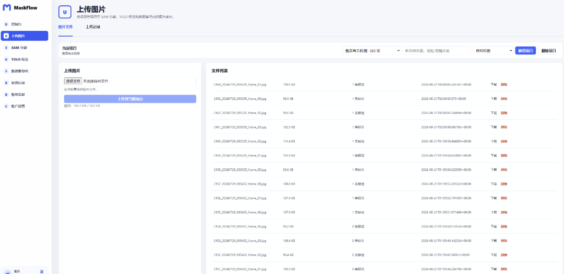Switch to the 上传记录 tab
Image resolution: width=564 pixels, height=274 pixels.
click(x=93, y=27)
